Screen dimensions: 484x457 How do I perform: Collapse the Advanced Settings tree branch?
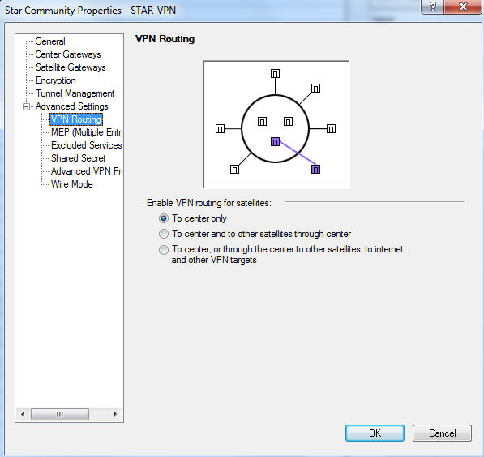coord(26,106)
